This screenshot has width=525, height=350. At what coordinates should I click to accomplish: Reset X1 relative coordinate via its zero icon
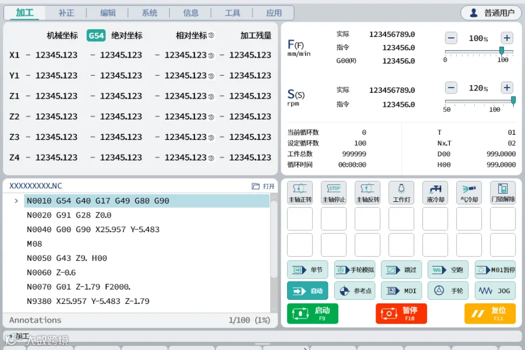tap(211, 55)
